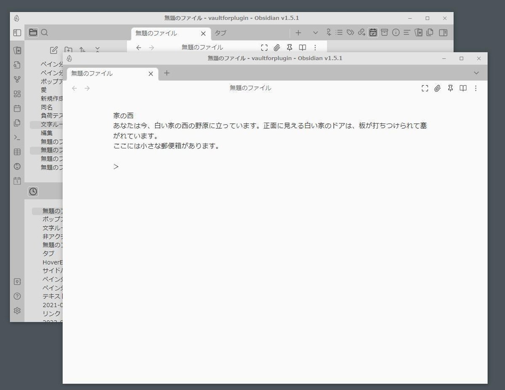This screenshot has height=390, width=505.
Task: Navigate forward in the back window note
Action: coord(151,47)
